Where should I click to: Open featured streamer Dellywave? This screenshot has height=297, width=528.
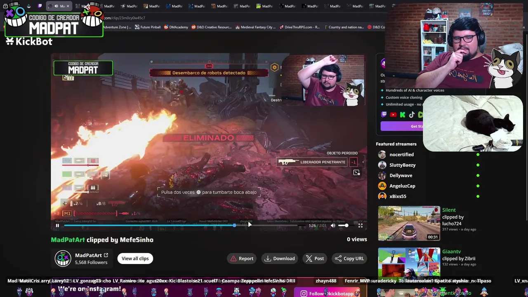coord(401,175)
